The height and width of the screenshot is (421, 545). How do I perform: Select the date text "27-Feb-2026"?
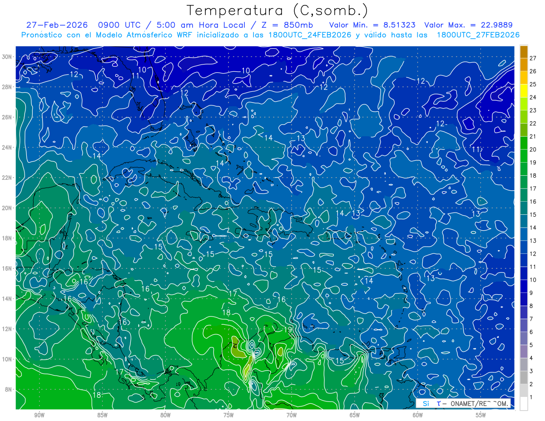click(x=57, y=25)
